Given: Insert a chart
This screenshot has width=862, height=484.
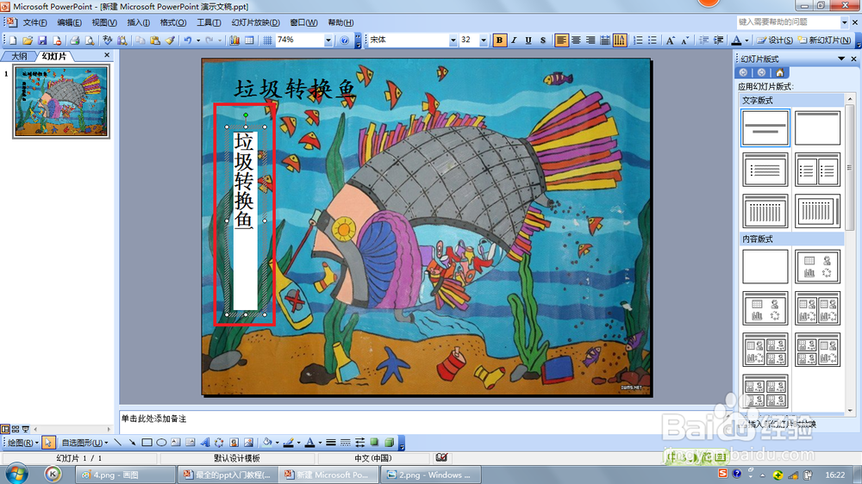Looking at the screenshot, I should tap(234, 40).
